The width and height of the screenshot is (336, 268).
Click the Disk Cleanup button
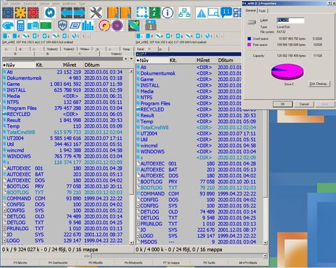pyautogui.click(x=319, y=84)
